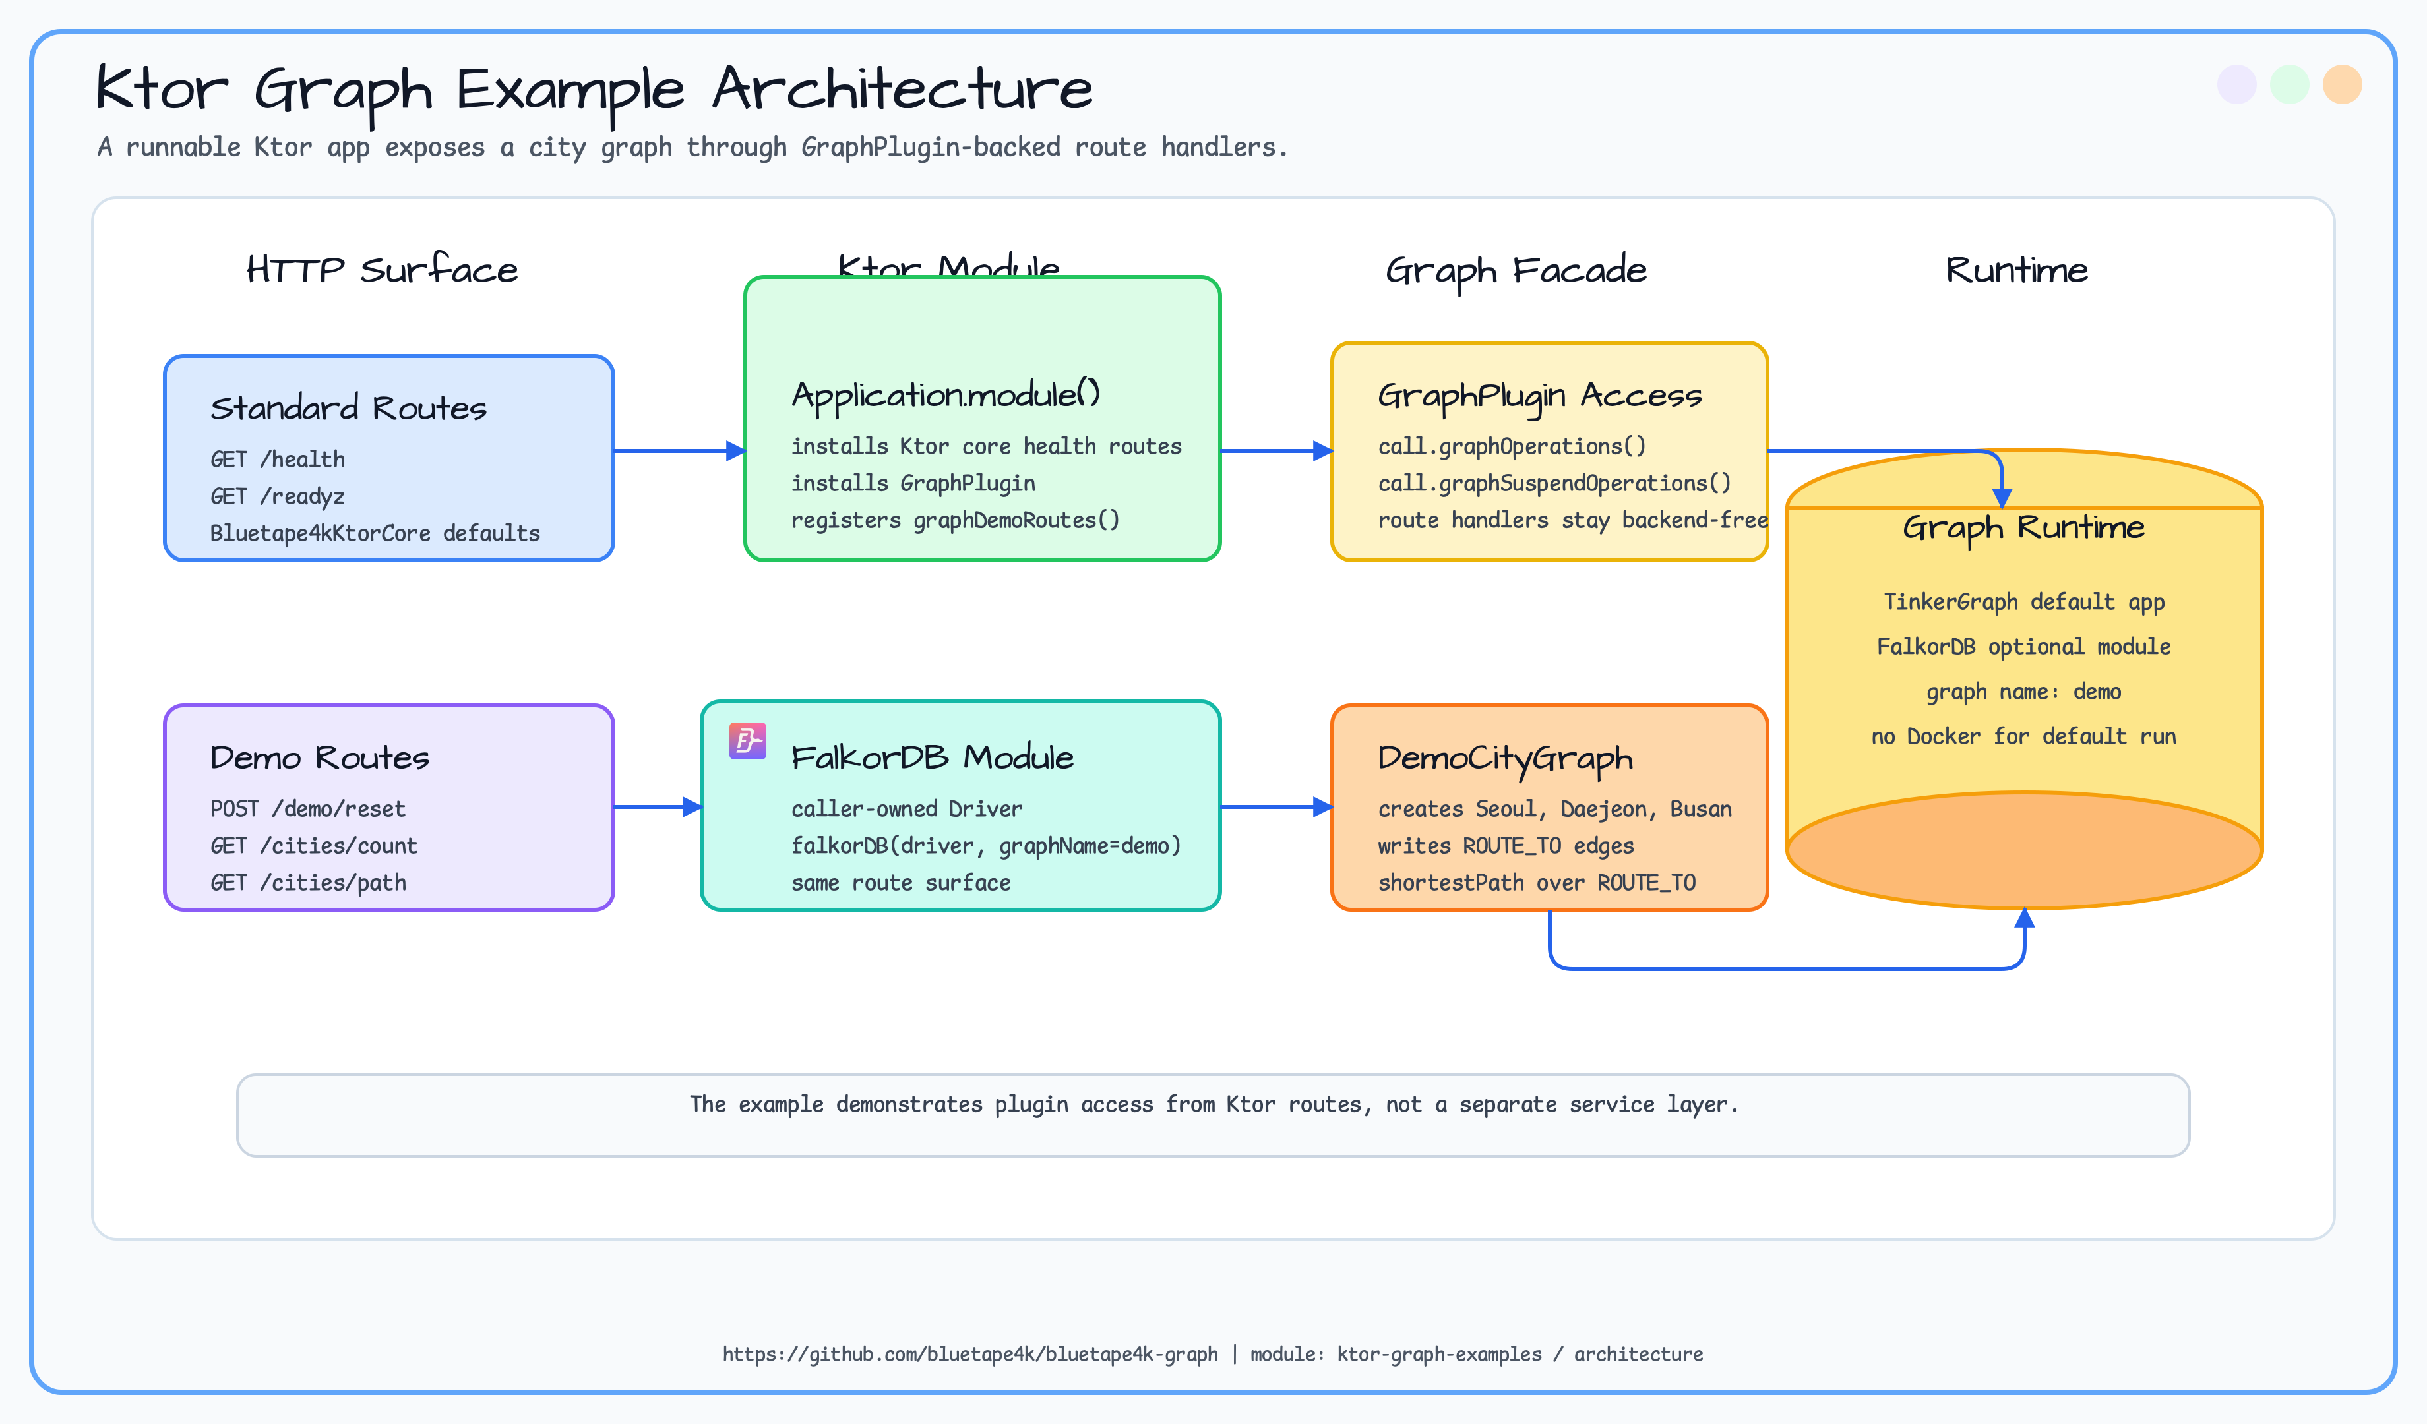
Task: Click the HTTP Surface column header
Action: [x=383, y=270]
